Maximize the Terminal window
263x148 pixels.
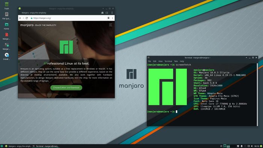[253, 57]
